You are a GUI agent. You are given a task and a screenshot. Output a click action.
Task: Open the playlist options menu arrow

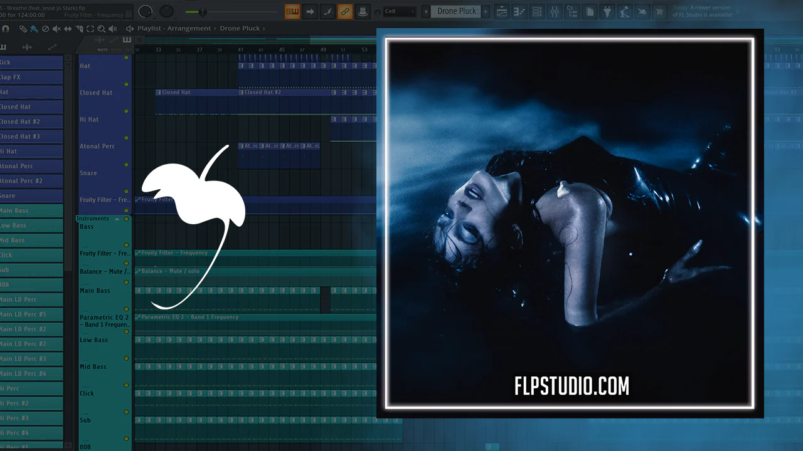pyautogui.click(x=129, y=29)
